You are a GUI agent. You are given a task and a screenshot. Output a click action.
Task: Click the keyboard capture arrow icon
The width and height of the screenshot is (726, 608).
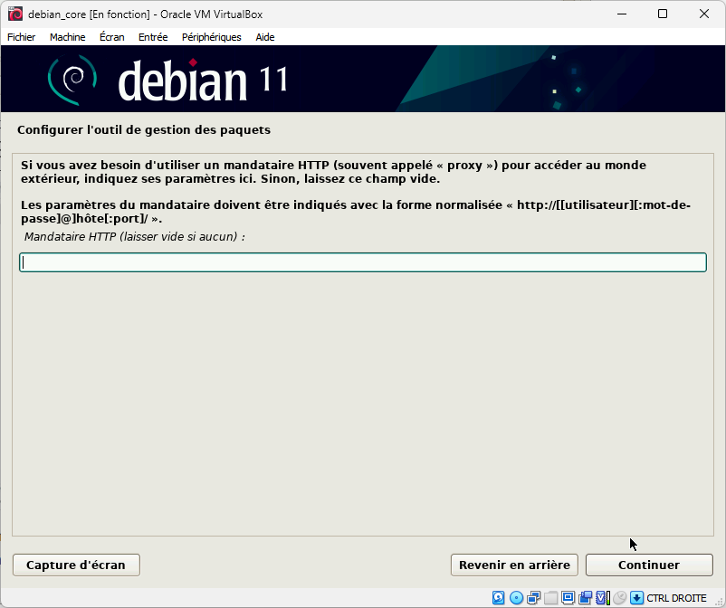coord(636,597)
